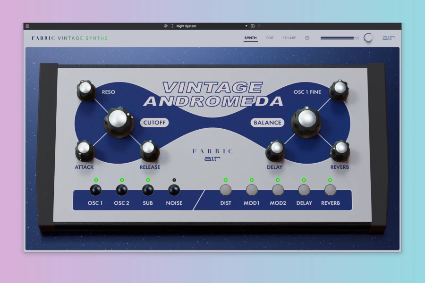Click the RELEASE knob
425x283 pixels.
[x=149, y=150]
